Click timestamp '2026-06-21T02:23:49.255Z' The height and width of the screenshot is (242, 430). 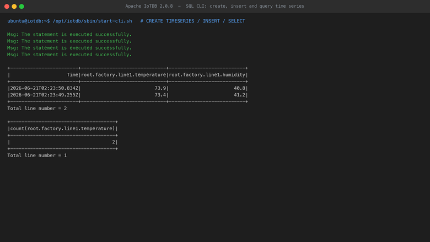coord(44,95)
